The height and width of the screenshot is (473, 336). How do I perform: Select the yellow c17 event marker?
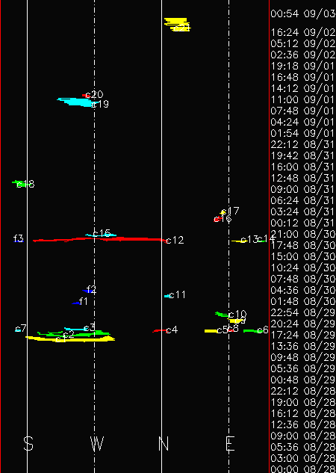(x=223, y=212)
